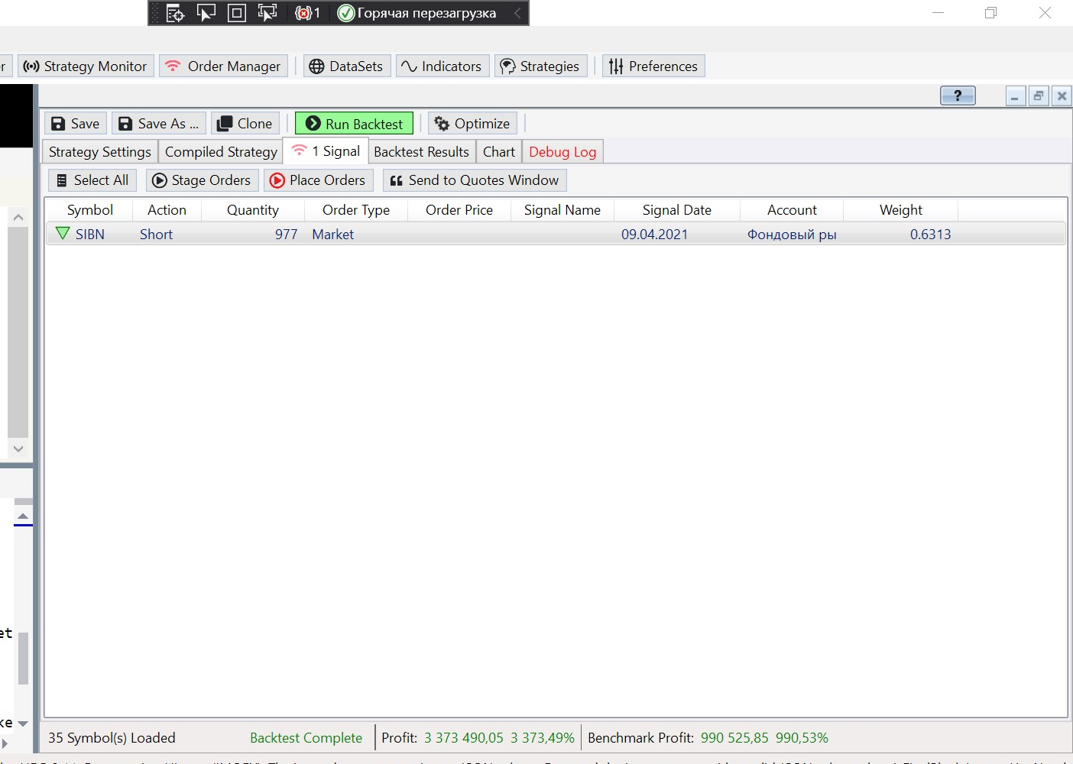Collapse the hot reload debug toolbar chevron
The image size is (1073, 764).
[x=517, y=13]
